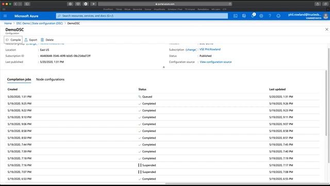330x186 pixels.
Task: Switch to the Compilation jobs tab
Action: 19,79
